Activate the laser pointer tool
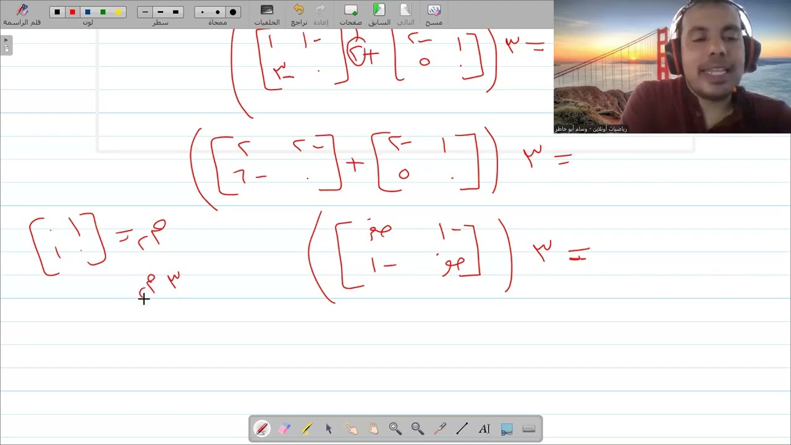This screenshot has width=791, height=445. pos(440,428)
